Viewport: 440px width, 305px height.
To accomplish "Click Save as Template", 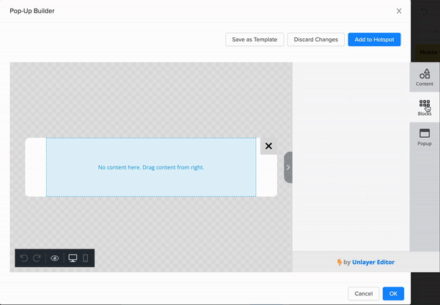I will pyautogui.click(x=254, y=40).
